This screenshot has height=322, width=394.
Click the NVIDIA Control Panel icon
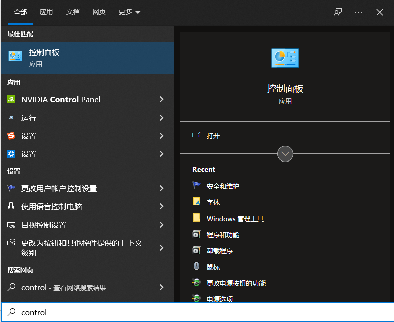pyautogui.click(x=11, y=99)
